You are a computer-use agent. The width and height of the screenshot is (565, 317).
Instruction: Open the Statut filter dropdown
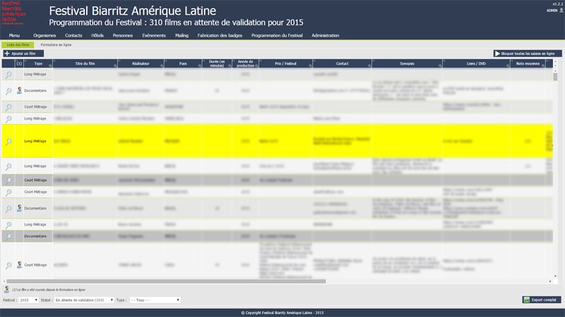[84, 300]
